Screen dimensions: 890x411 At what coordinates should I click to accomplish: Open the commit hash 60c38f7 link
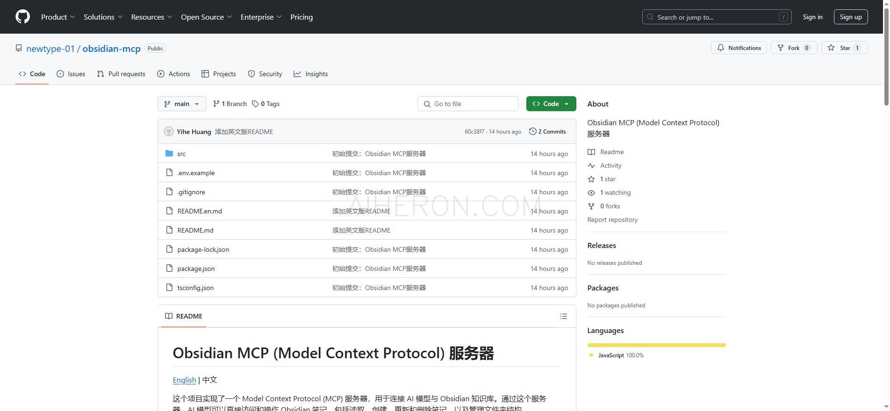pyautogui.click(x=474, y=132)
